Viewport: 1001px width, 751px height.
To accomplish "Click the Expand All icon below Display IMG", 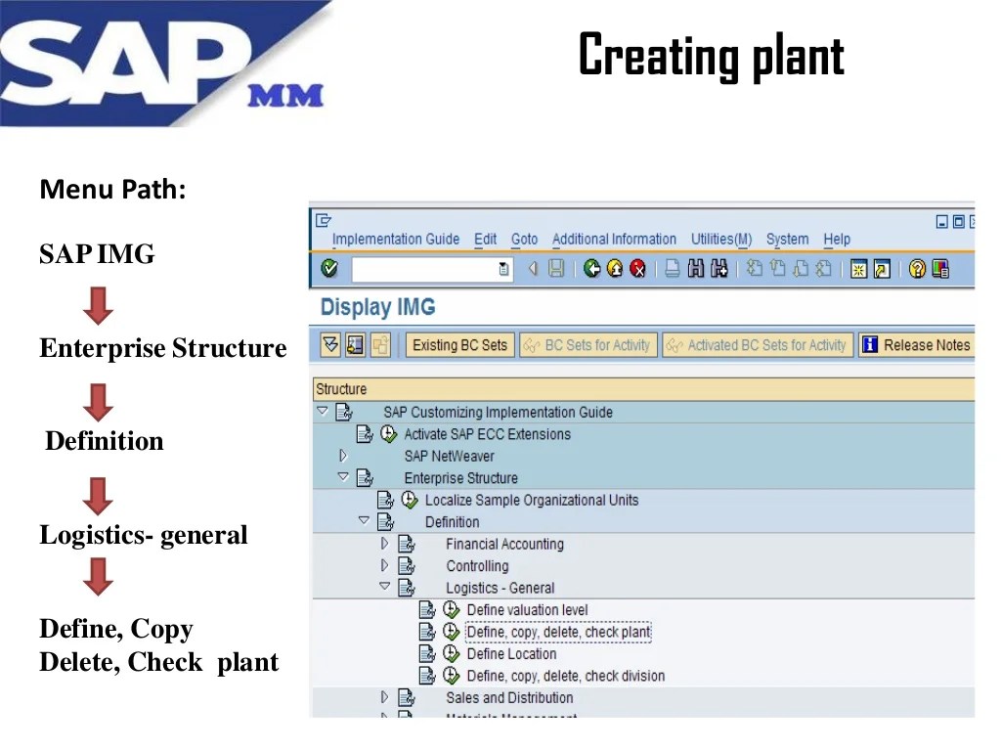I will pos(330,345).
